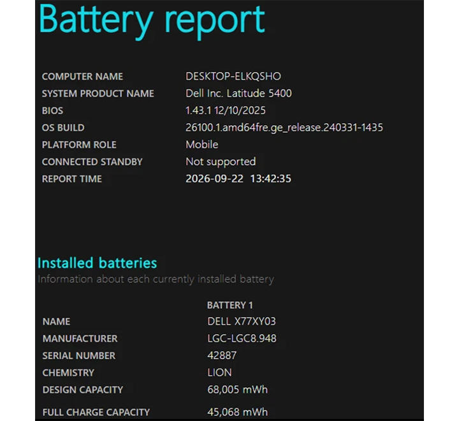Click the CHEMISTRY label

68,373
